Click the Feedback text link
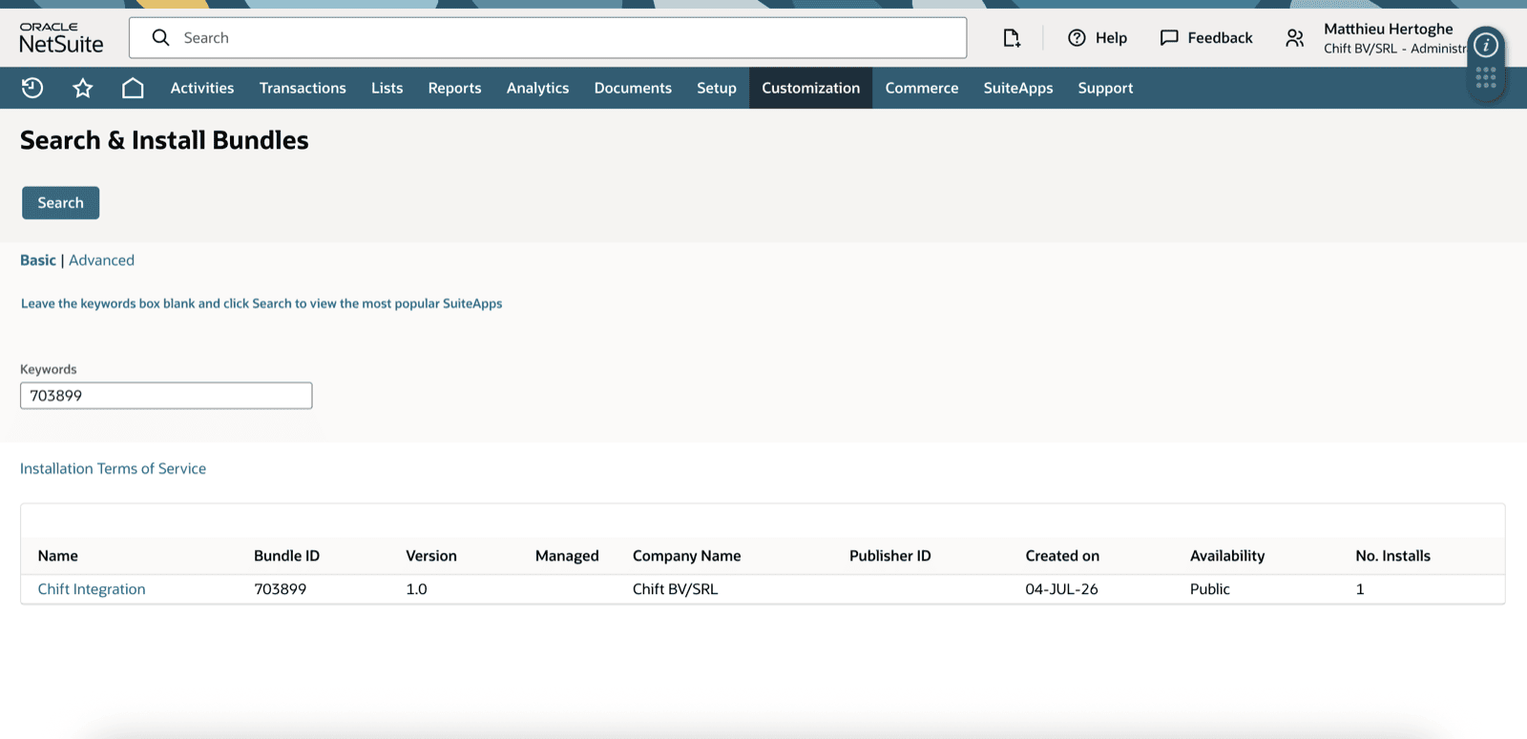 (x=1220, y=38)
